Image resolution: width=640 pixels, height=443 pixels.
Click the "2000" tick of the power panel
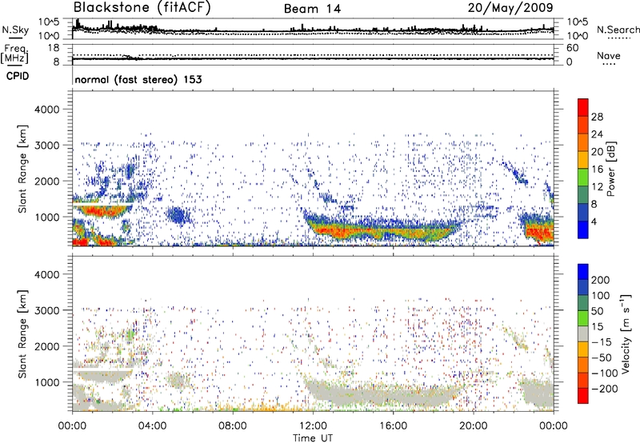pyautogui.click(x=46, y=182)
